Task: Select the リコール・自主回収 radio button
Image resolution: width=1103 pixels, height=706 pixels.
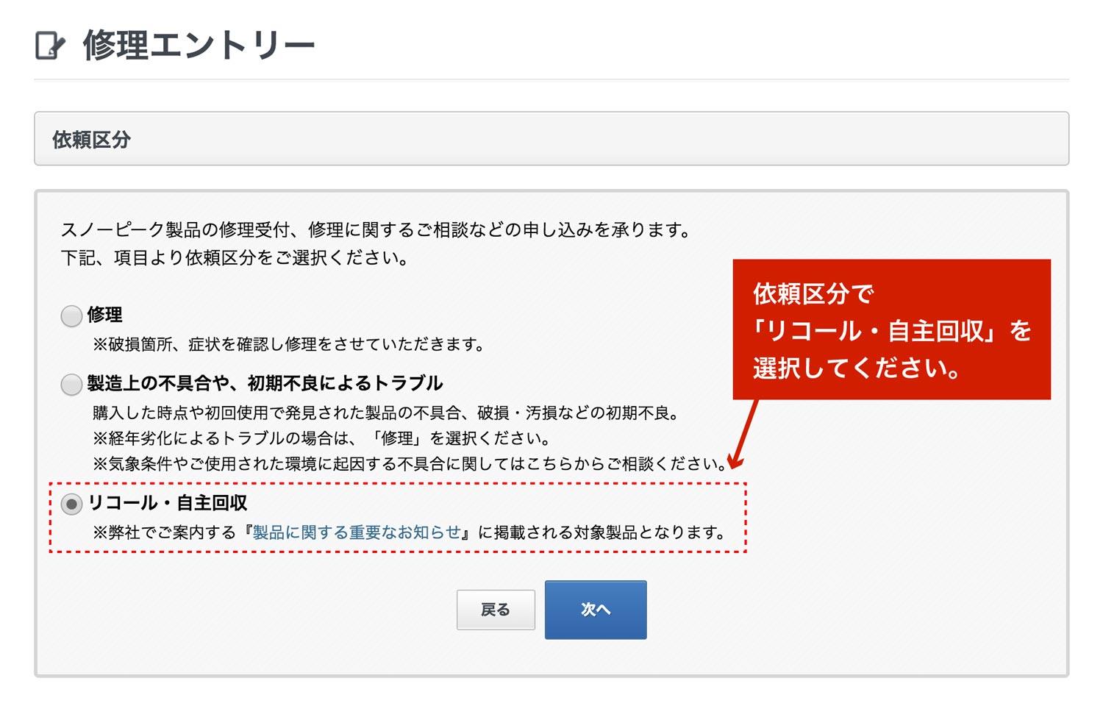Action: [71, 504]
